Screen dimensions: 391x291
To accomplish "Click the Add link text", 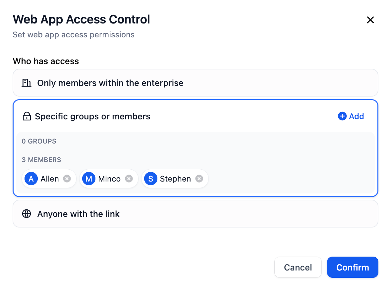I will click(356, 116).
